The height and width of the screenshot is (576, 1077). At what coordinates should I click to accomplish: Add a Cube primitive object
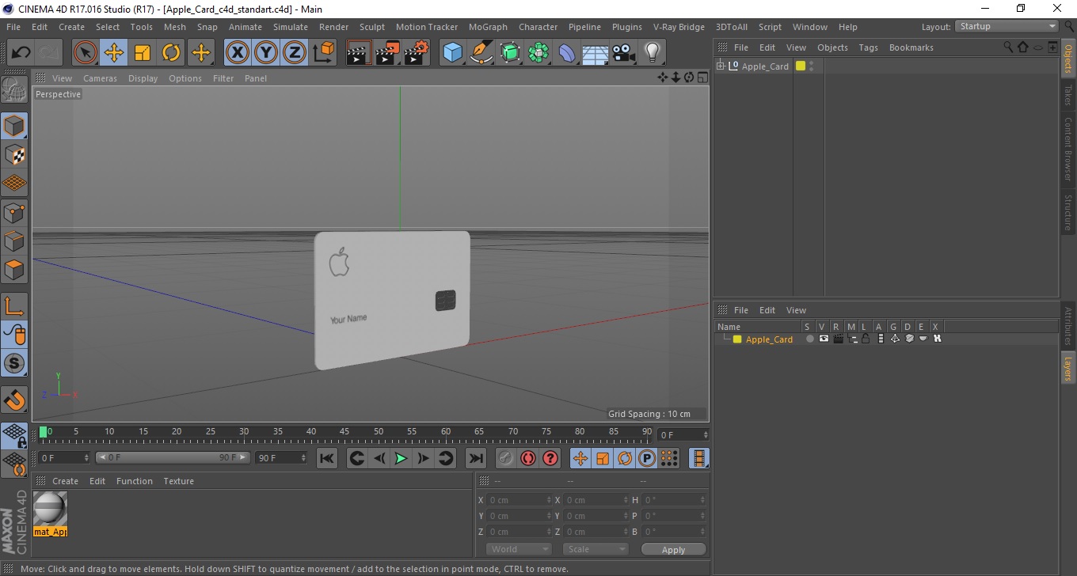(x=453, y=53)
